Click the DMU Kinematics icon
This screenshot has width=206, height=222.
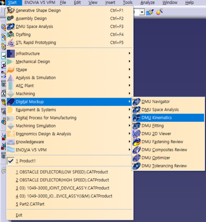point(136,118)
